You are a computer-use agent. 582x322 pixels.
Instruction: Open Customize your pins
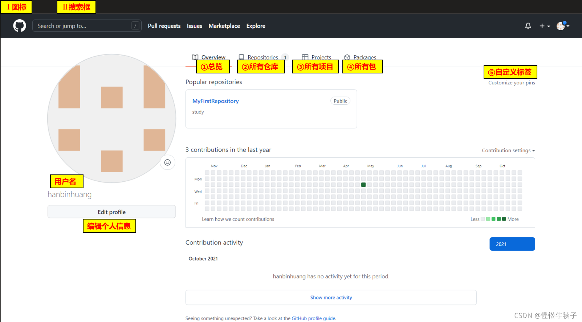click(x=512, y=82)
